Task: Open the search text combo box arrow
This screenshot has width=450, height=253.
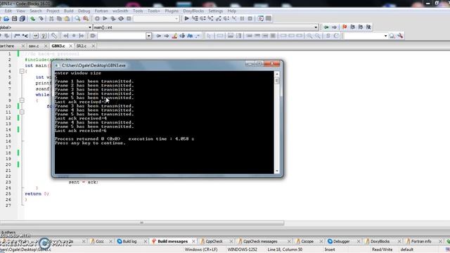Action: pos(148,36)
